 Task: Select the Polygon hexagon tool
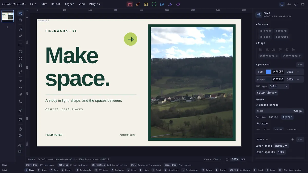(20, 58)
